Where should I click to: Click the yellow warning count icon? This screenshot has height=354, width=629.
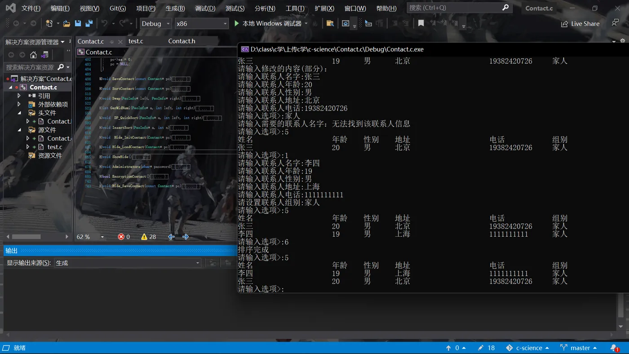tap(144, 237)
